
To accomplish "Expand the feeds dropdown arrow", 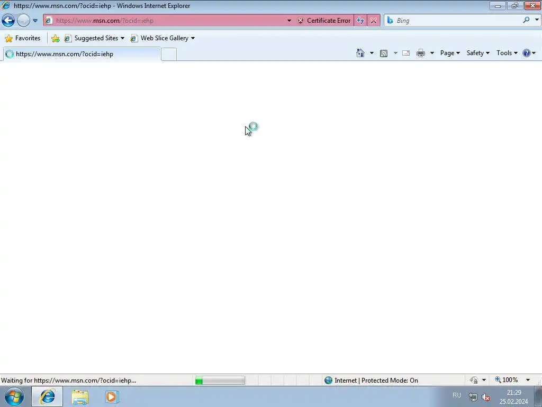I will pyautogui.click(x=395, y=53).
